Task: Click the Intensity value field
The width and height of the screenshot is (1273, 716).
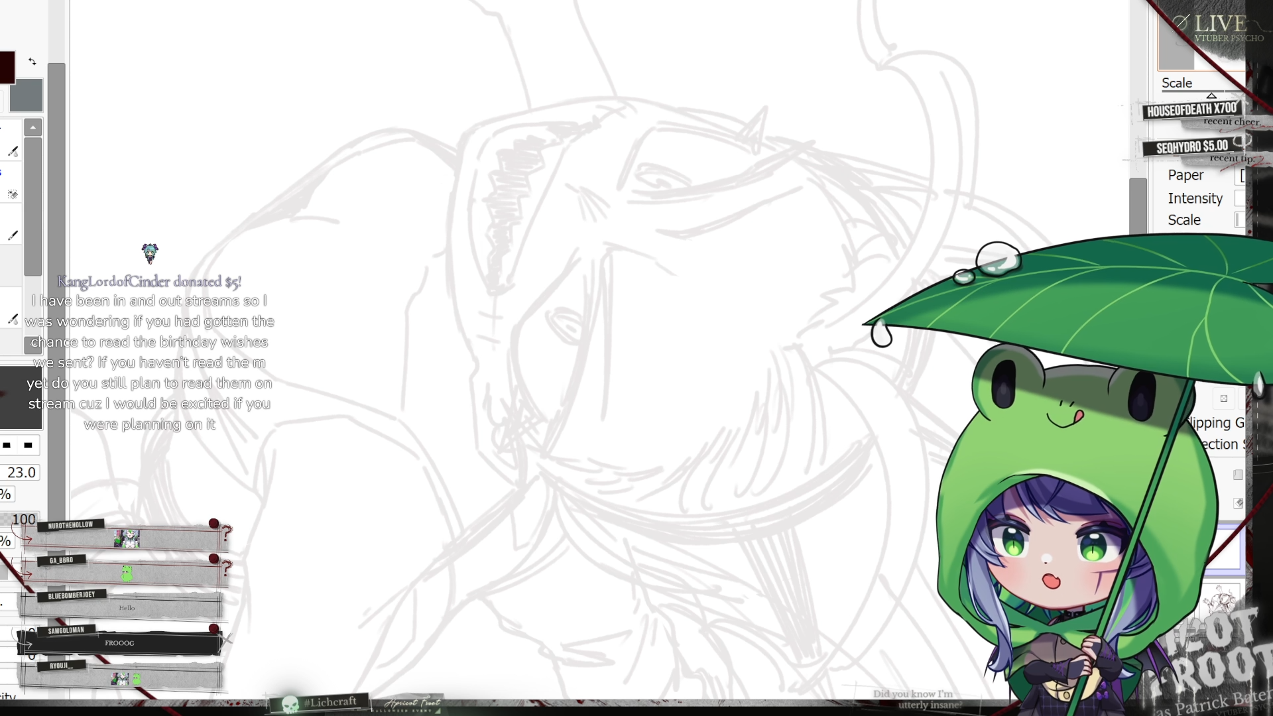Action: 1239,198
